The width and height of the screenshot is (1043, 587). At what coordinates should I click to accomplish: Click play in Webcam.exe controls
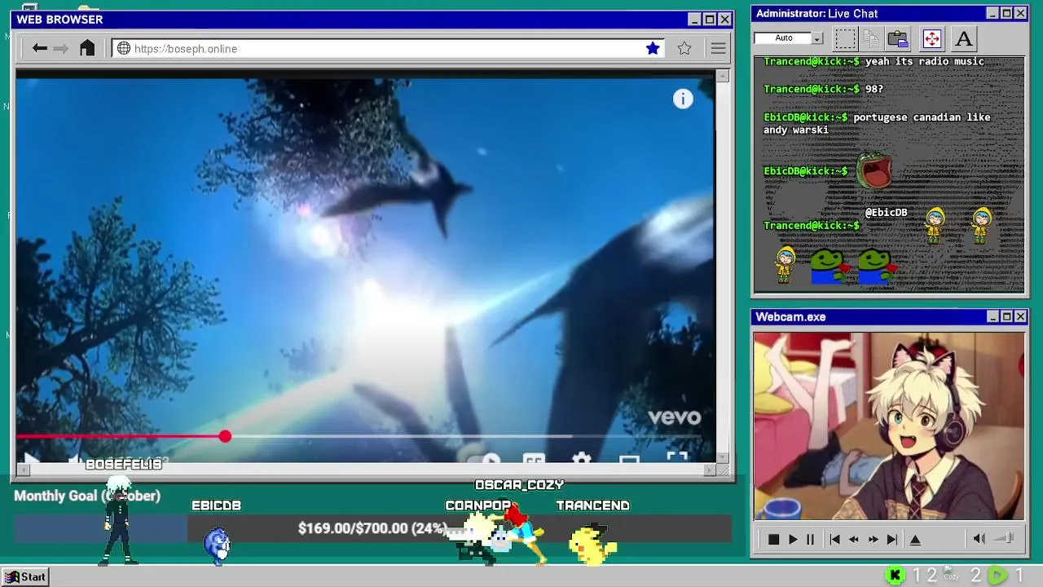(793, 539)
